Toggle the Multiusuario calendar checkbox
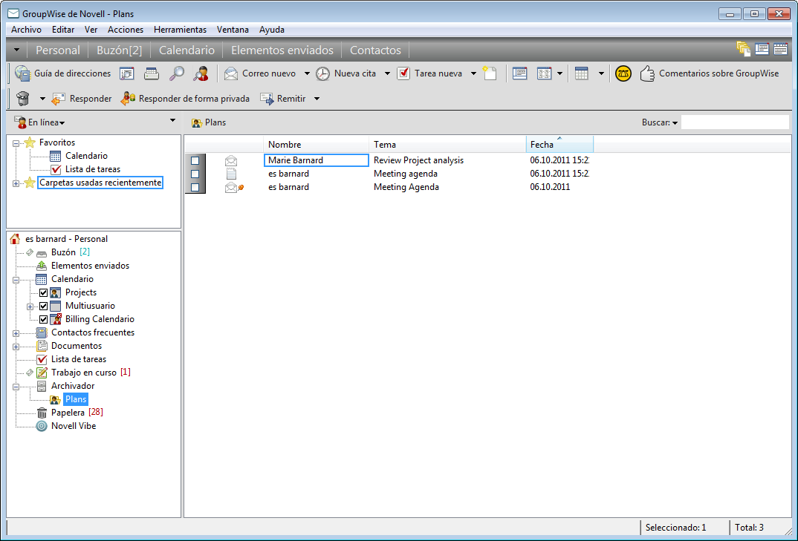 tap(43, 306)
